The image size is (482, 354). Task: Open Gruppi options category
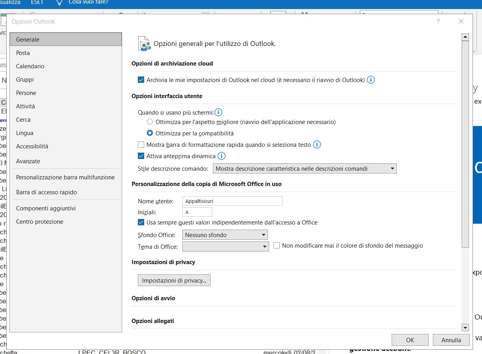[66, 80]
